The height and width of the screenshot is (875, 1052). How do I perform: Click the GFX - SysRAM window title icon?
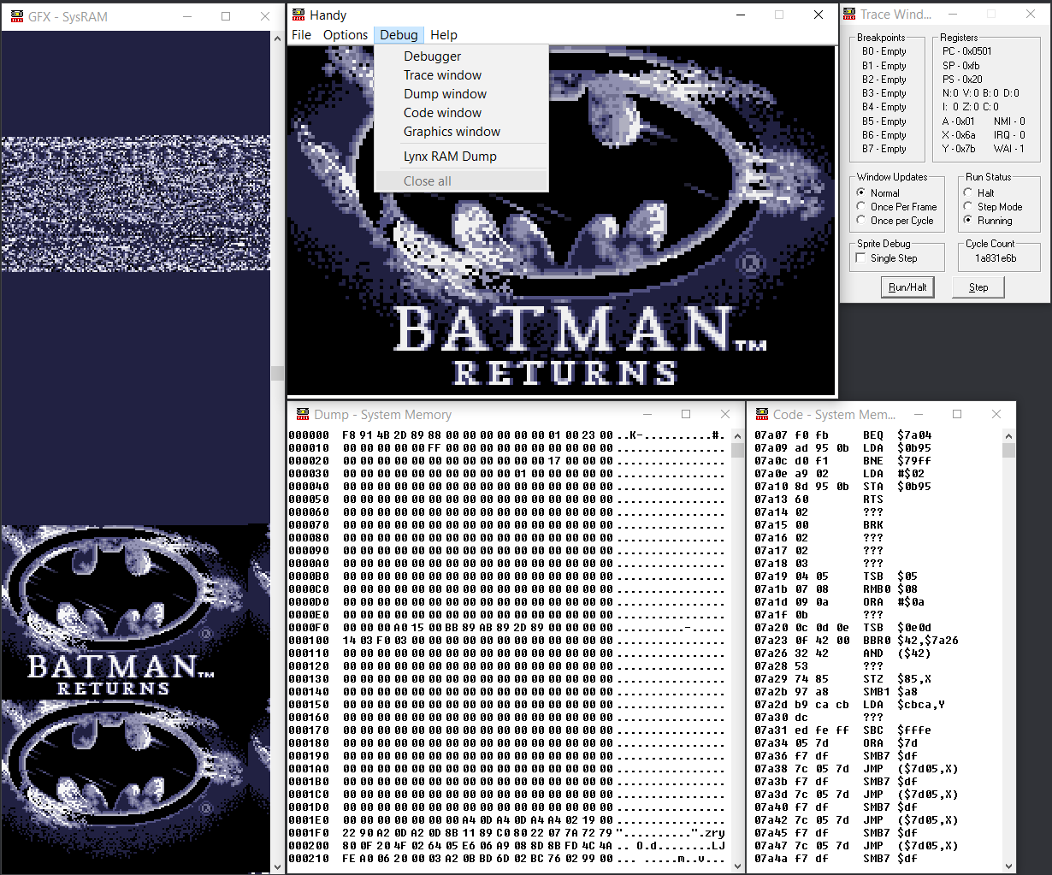tap(16, 16)
